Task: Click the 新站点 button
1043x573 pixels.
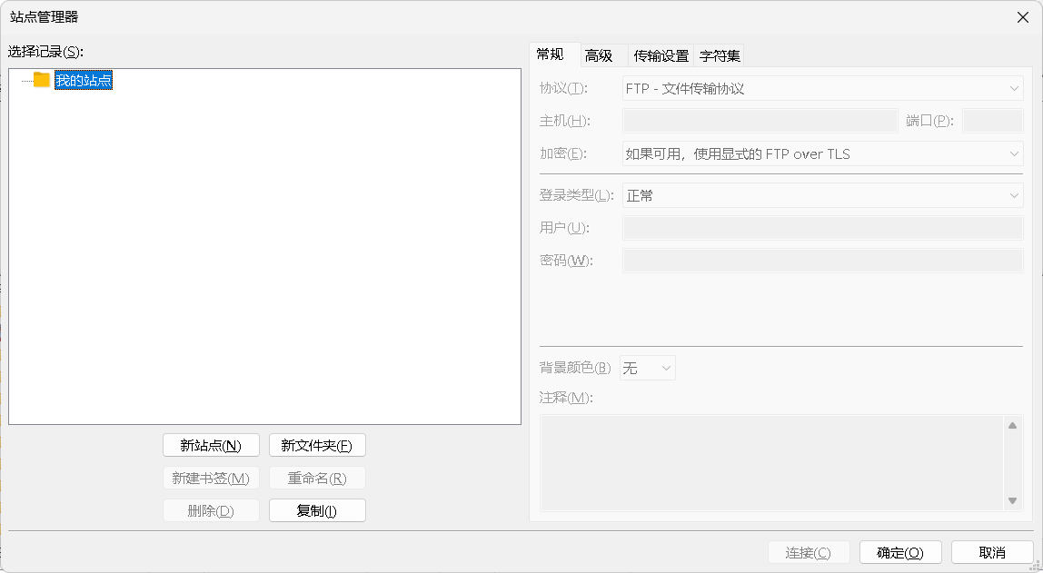Action: point(211,445)
